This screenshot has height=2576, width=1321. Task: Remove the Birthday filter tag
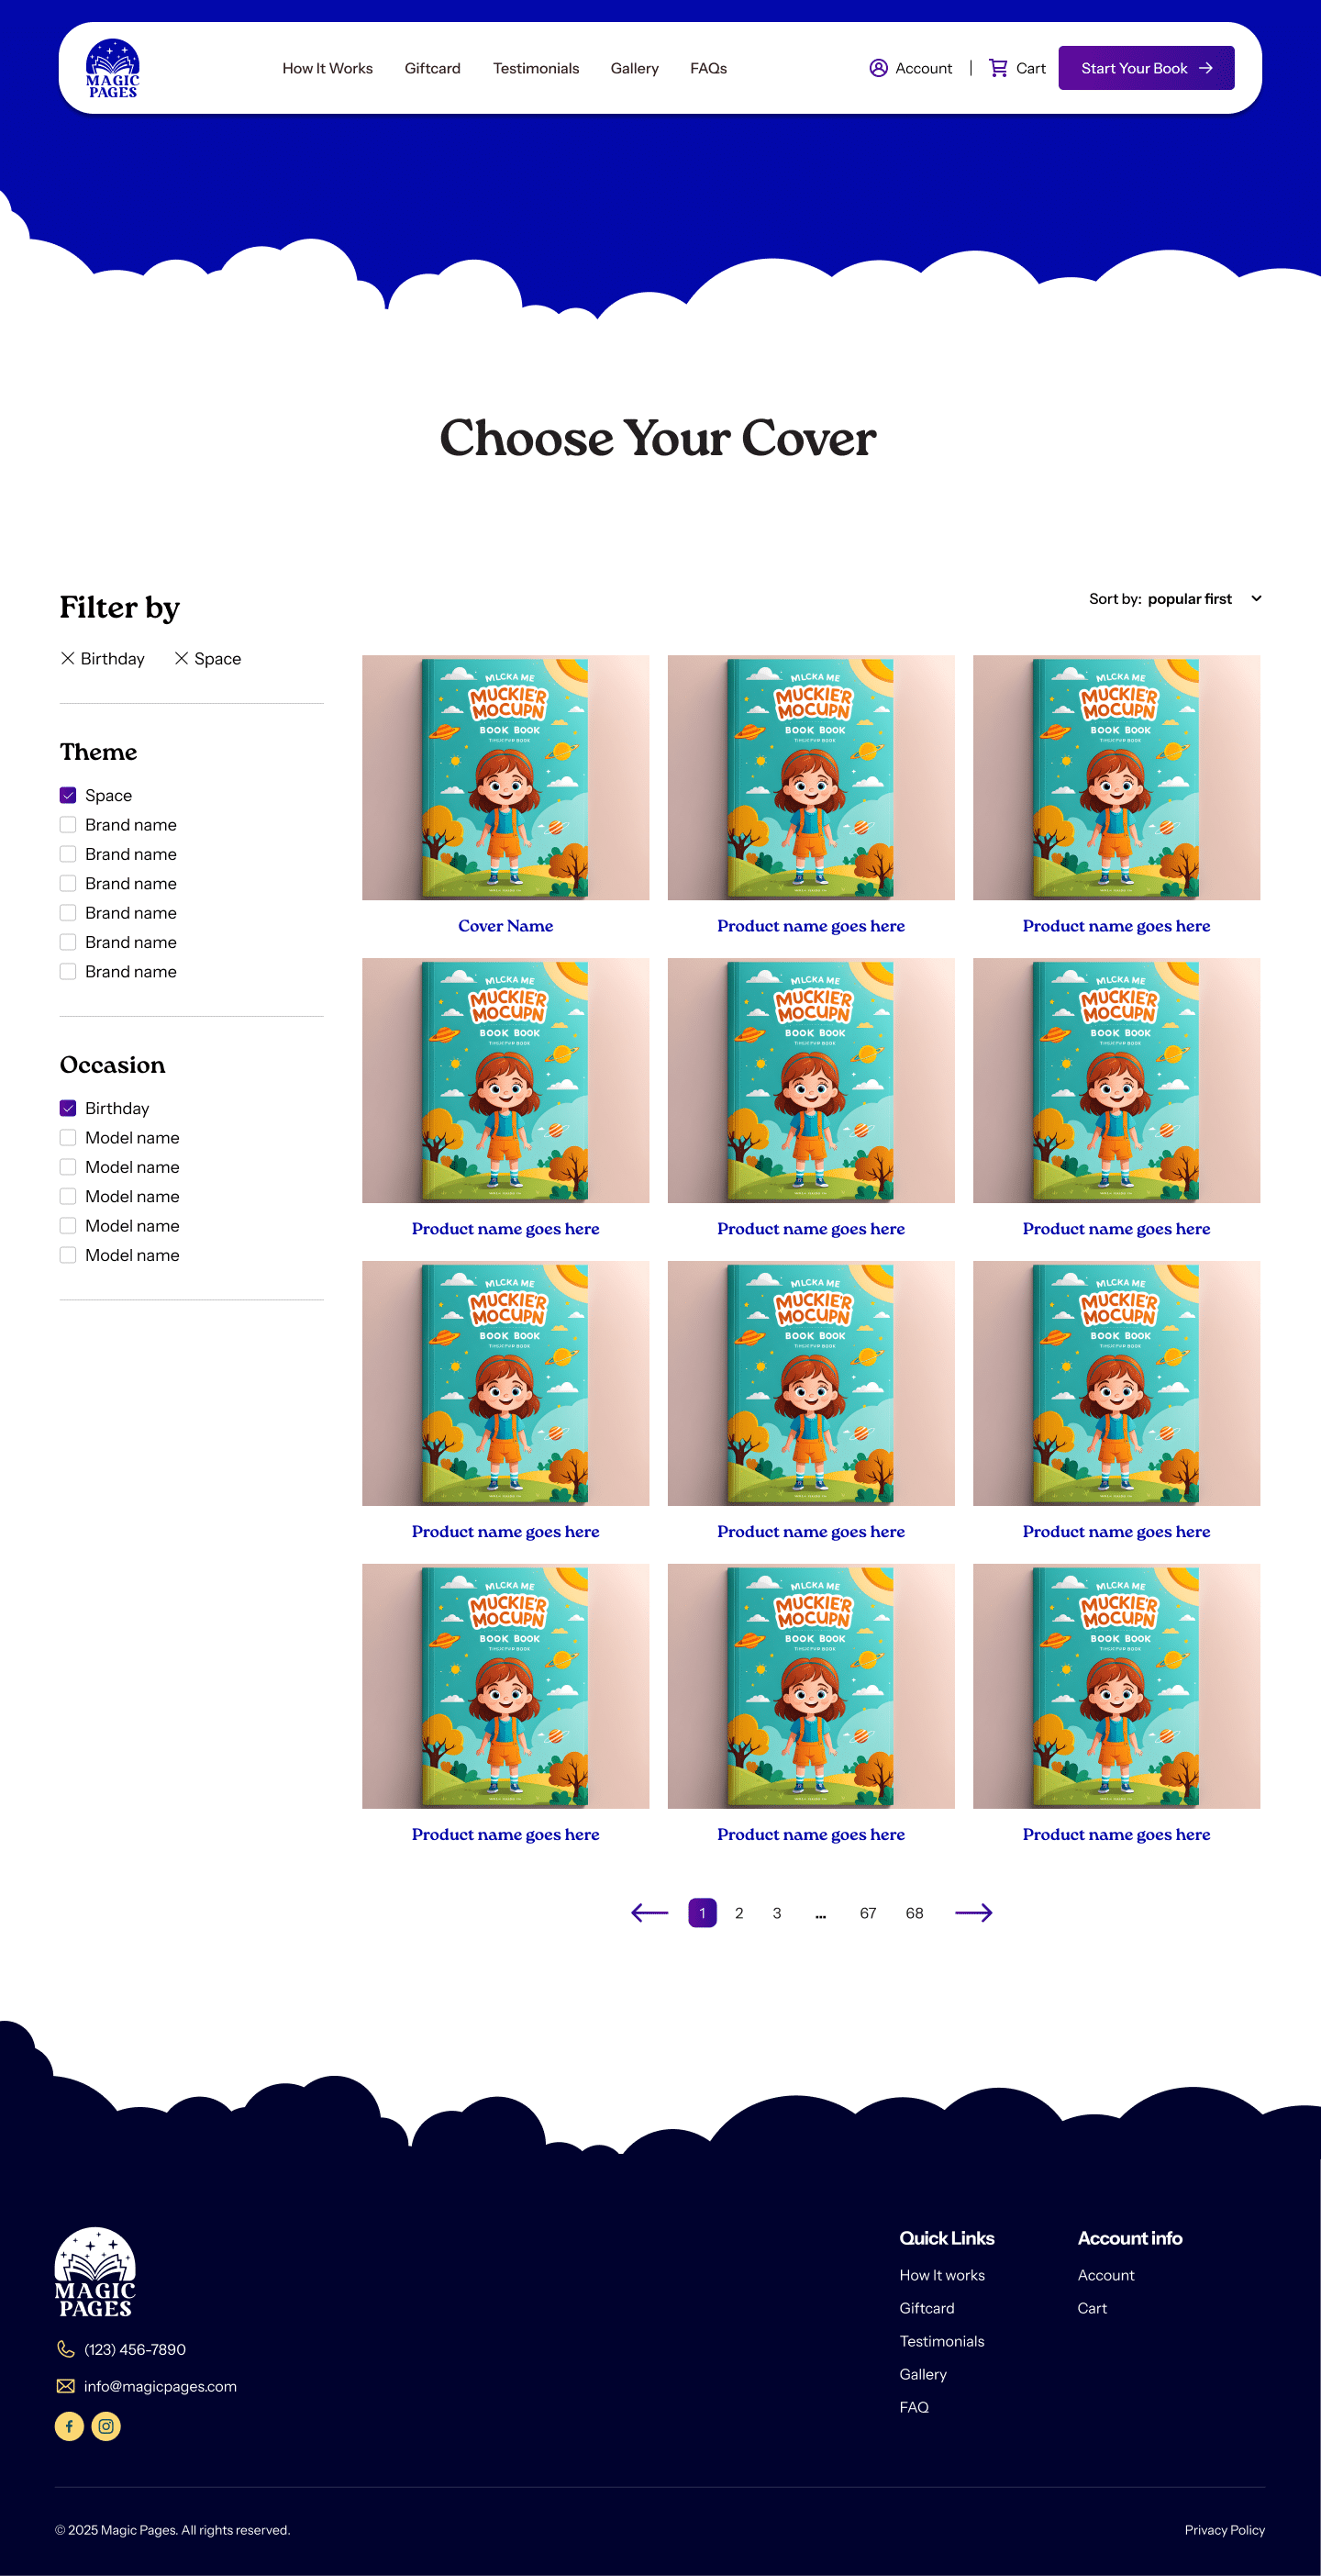(x=68, y=658)
